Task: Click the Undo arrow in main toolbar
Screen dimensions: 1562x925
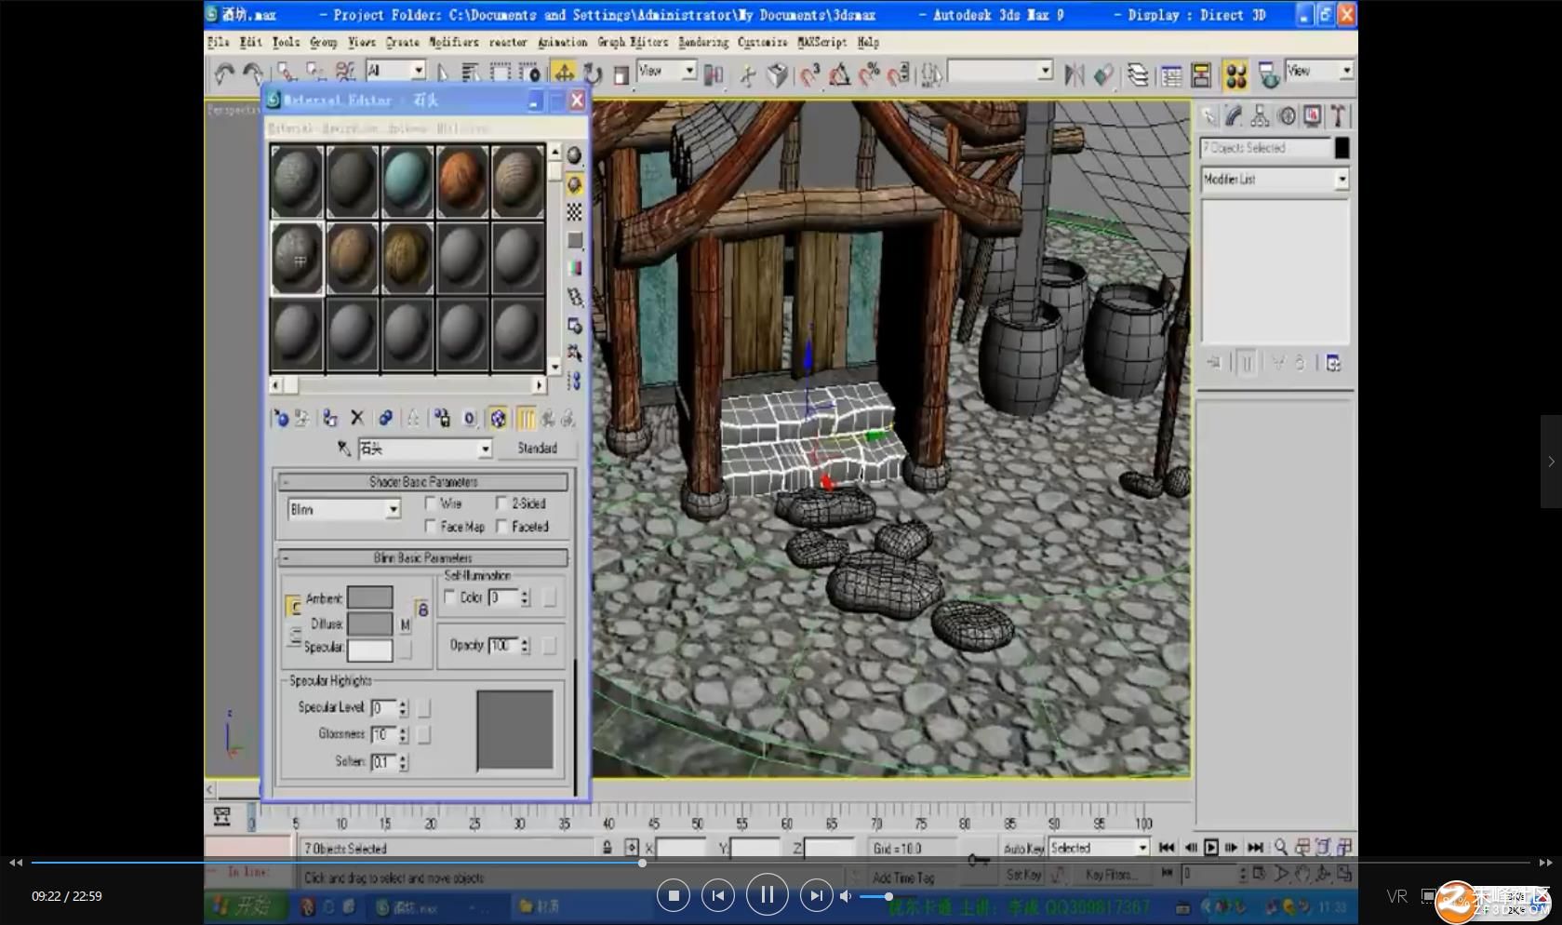Action: (224, 74)
